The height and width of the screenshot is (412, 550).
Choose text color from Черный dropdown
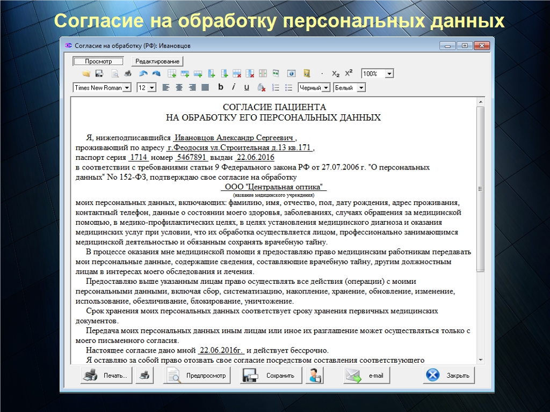click(x=325, y=87)
